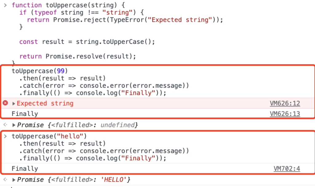This screenshot has width=315, height=188.
Task: Open the VM626:13 source link
Action: [x=285, y=114]
